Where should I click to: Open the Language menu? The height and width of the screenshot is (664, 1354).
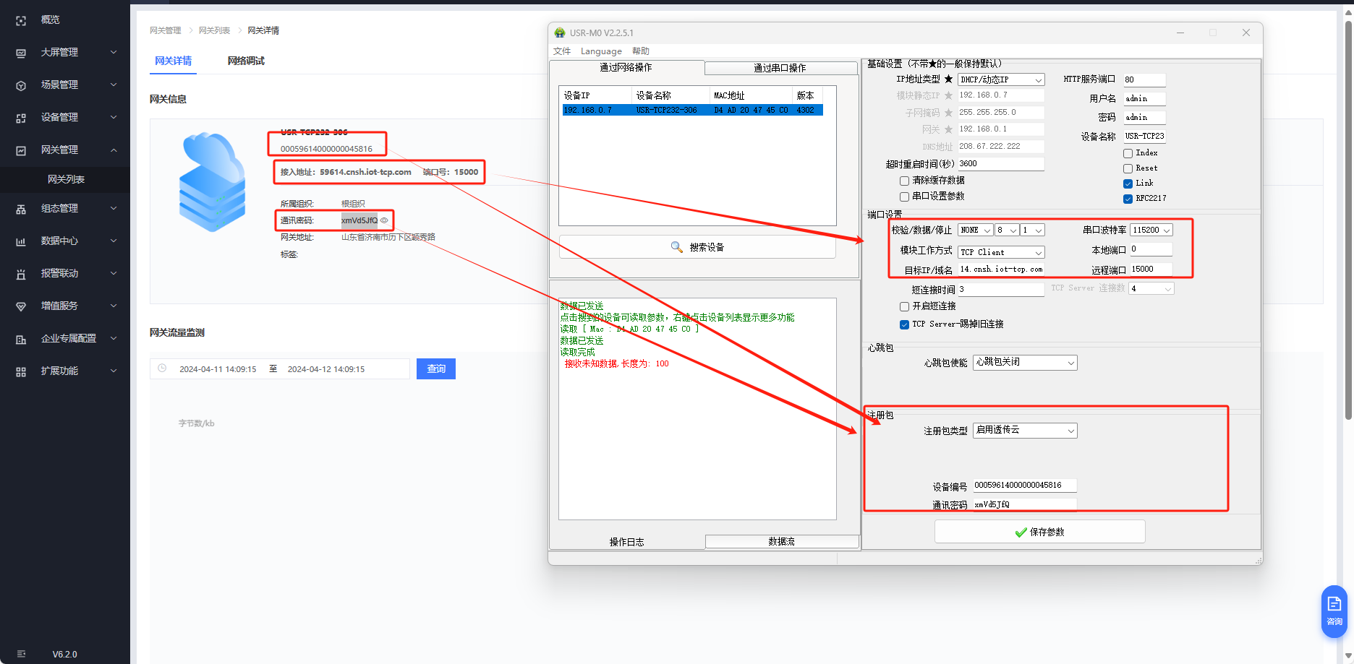point(601,51)
